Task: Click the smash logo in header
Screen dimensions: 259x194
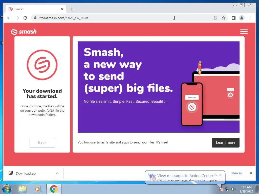Action: click(24, 32)
